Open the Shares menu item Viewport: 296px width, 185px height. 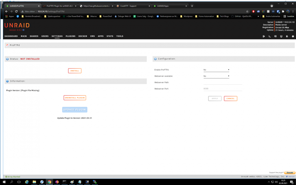[34, 36]
